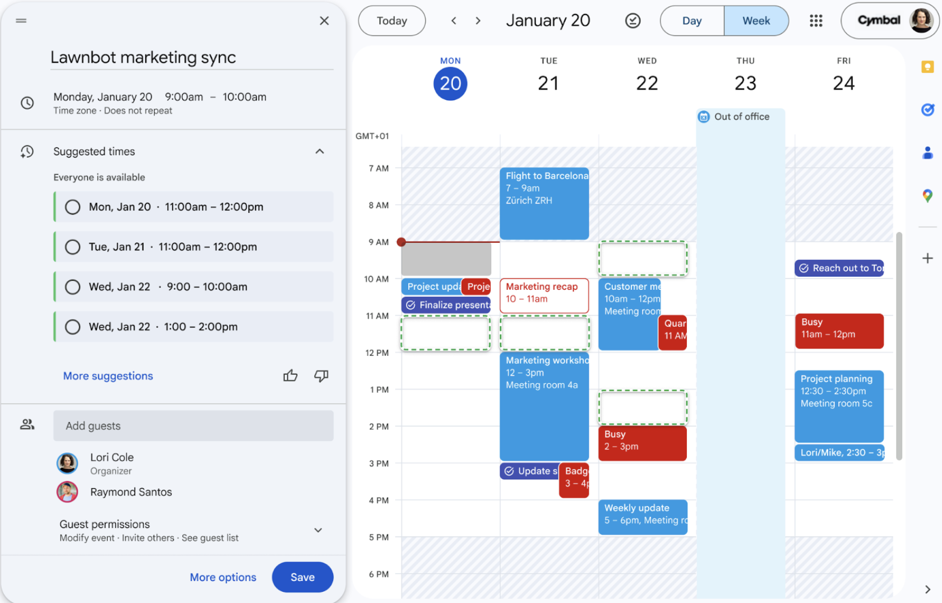Screen dimensions: 942x603
Task: Switch to Day view
Action: click(x=691, y=21)
